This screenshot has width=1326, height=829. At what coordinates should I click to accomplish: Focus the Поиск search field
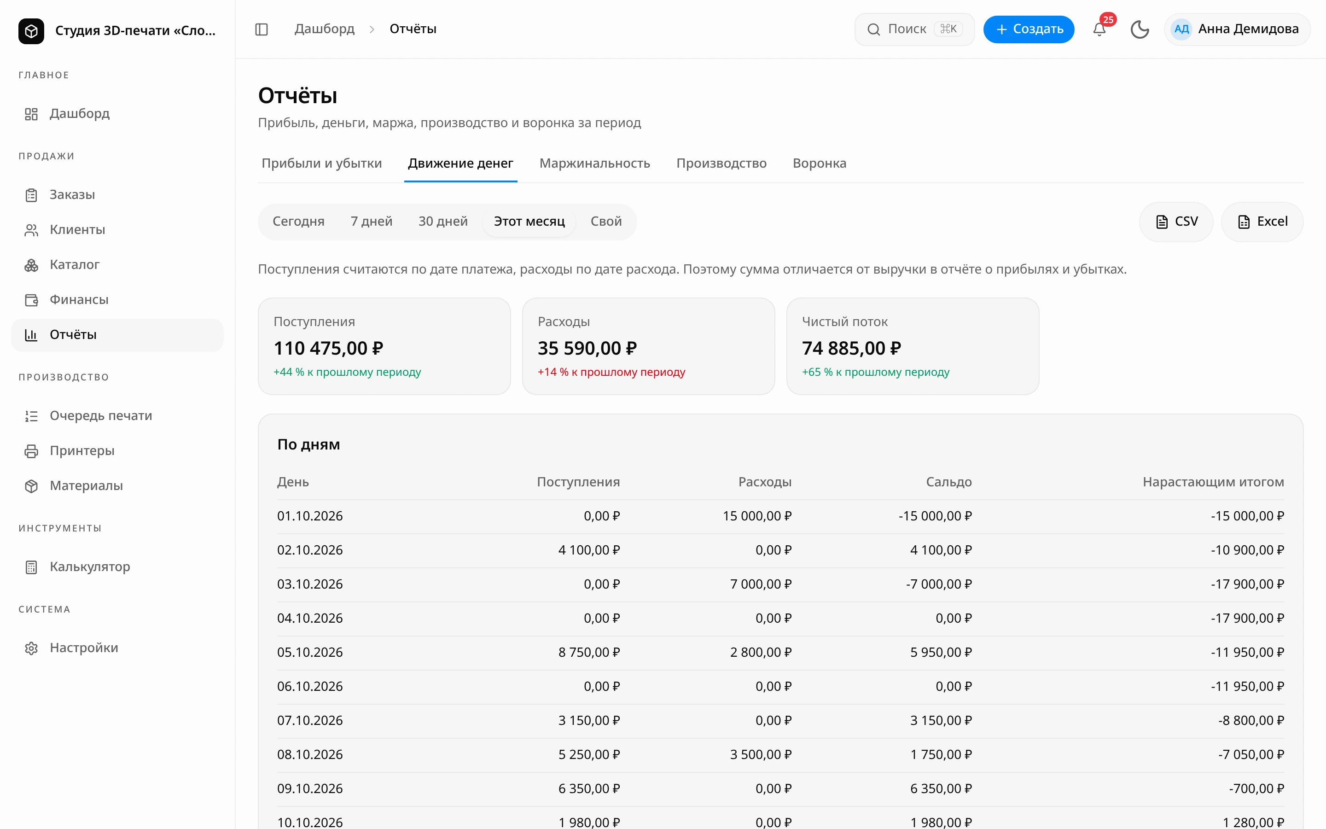point(914,29)
